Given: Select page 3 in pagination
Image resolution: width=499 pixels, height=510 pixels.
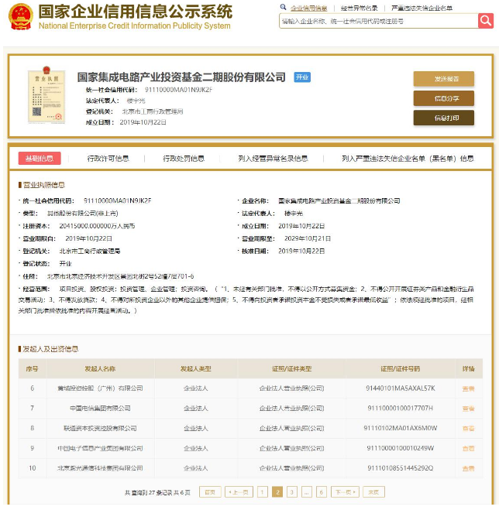Looking at the screenshot, I should pos(292,492).
